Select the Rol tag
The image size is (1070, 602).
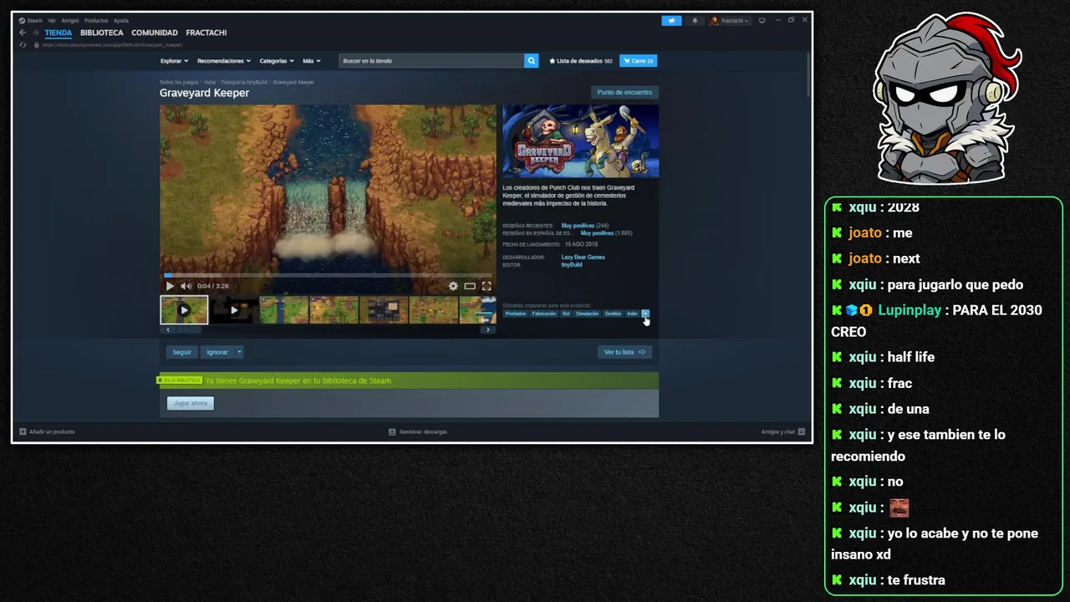pos(566,314)
